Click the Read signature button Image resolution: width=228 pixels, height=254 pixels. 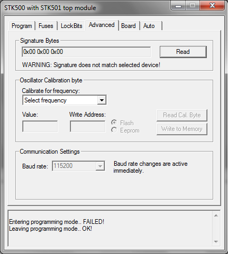pyautogui.click(x=183, y=52)
